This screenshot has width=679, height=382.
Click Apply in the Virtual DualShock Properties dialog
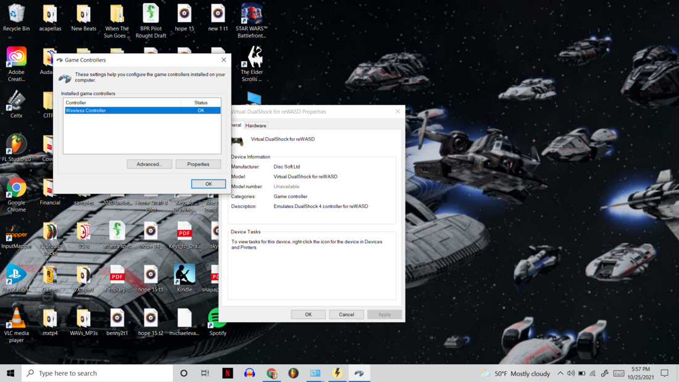[x=385, y=315]
